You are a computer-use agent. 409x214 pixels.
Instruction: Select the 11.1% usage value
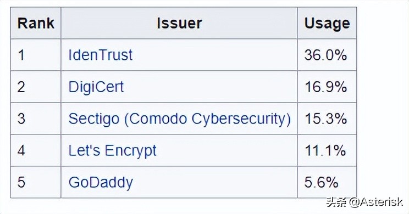pos(325,151)
